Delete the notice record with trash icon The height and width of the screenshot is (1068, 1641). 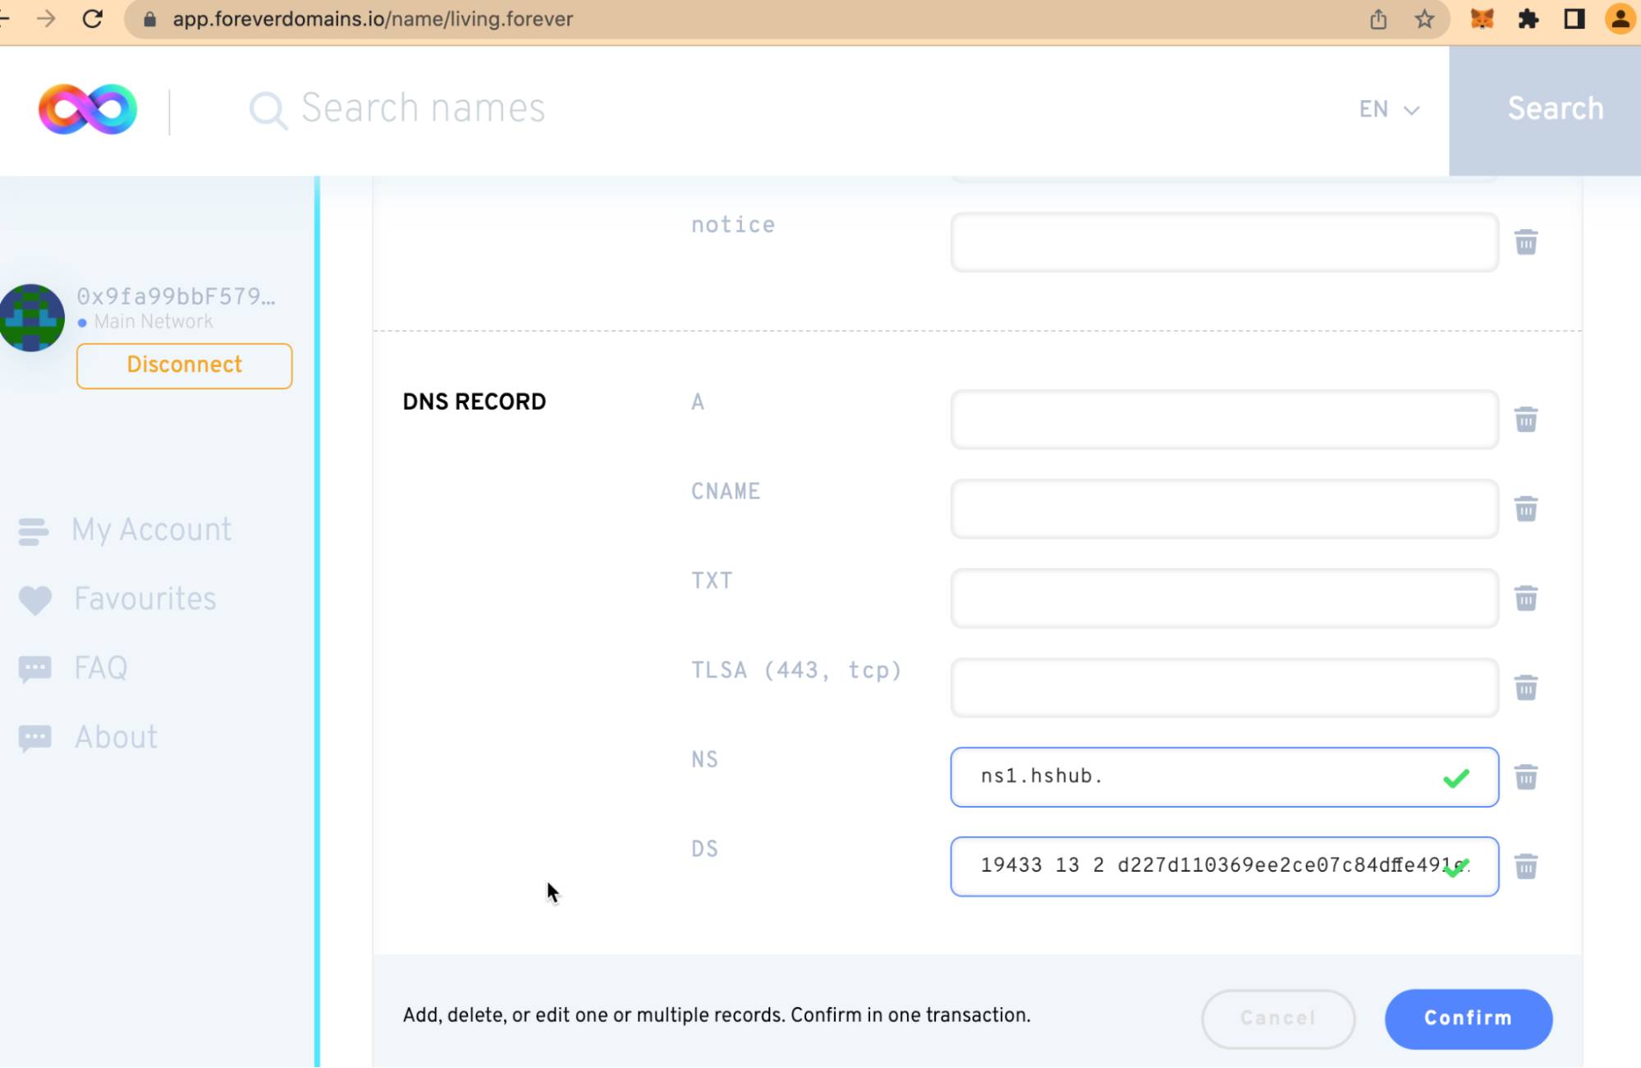click(x=1525, y=242)
